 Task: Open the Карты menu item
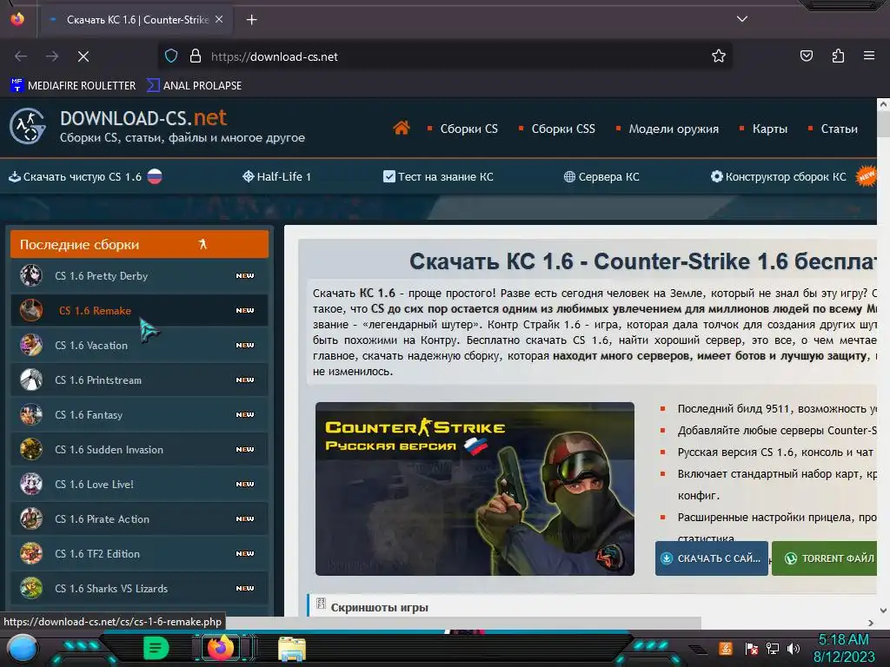point(770,129)
